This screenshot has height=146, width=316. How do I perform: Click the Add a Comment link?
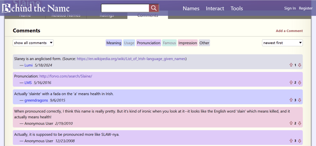[x=289, y=31]
